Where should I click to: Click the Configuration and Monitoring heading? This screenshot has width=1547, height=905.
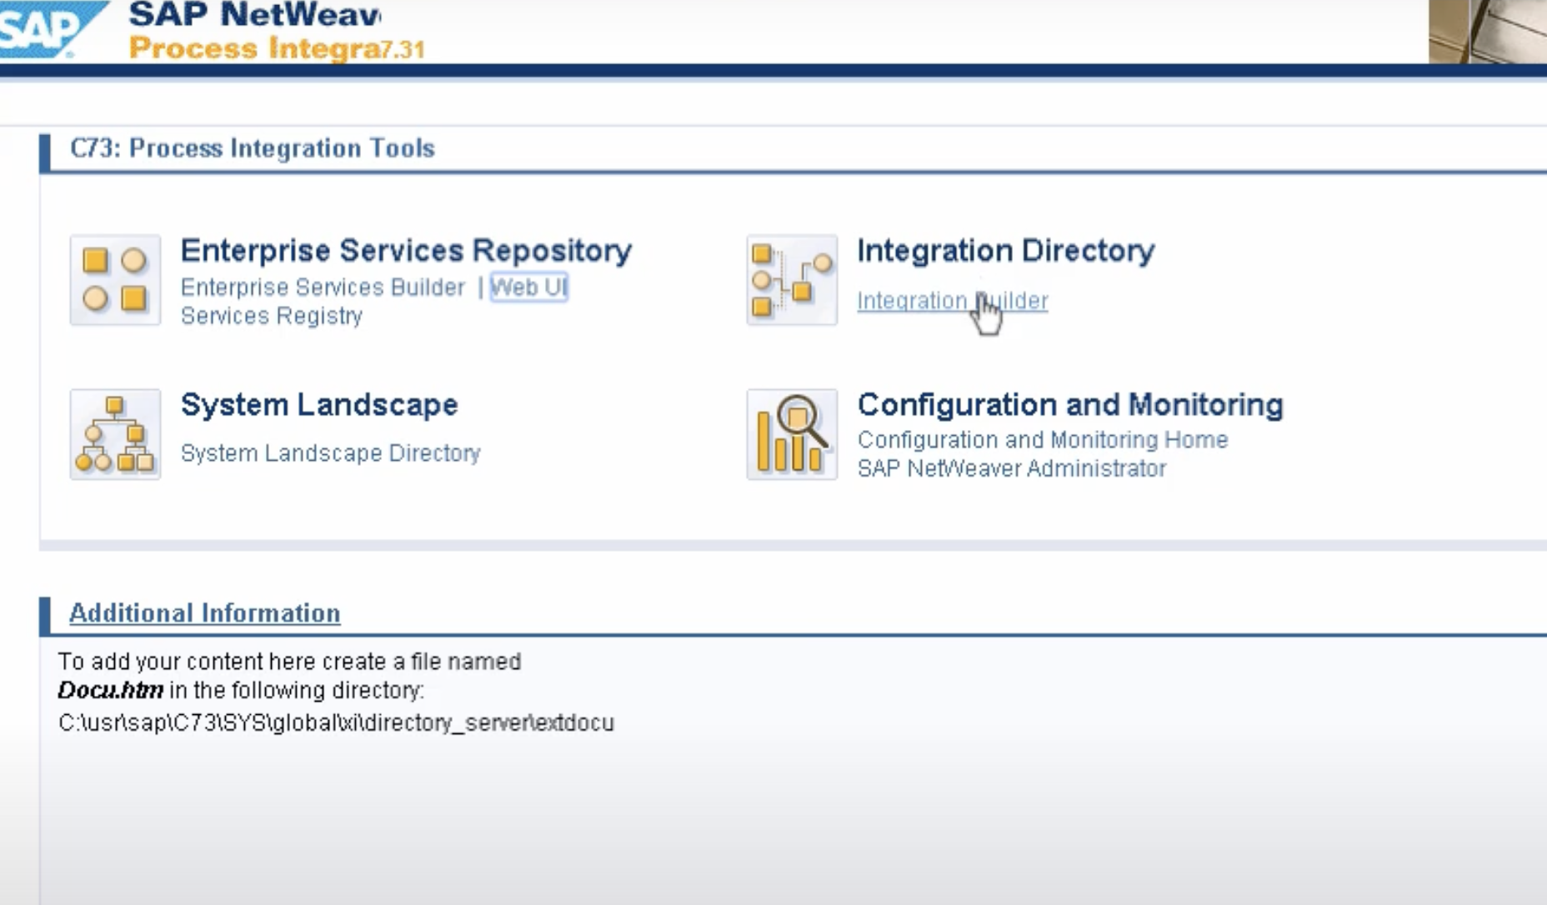[x=1070, y=405]
